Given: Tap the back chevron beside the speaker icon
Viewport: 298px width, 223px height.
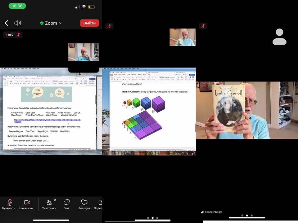Looking at the screenshot, I should 6,23.
